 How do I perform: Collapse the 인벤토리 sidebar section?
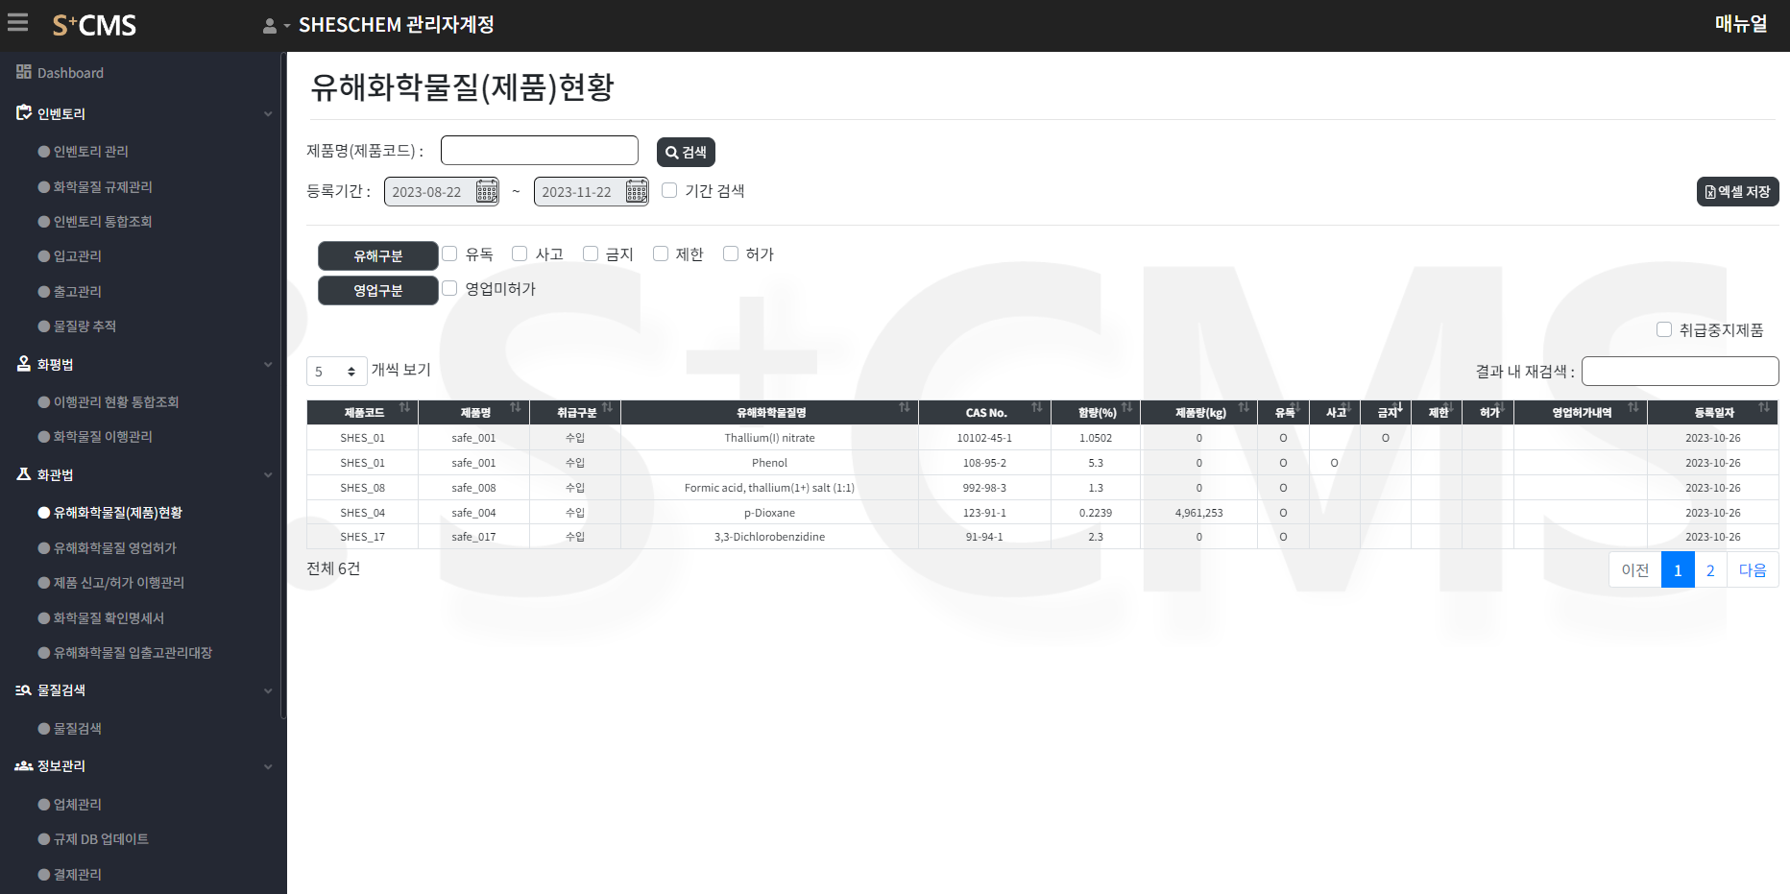click(x=268, y=113)
